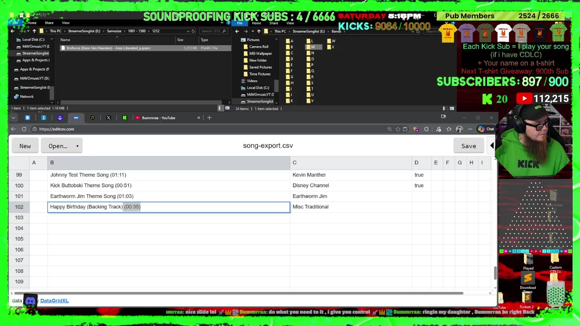Open folder S in the Bands Explorer window
This screenshot has width=580, height=326.
310,83
